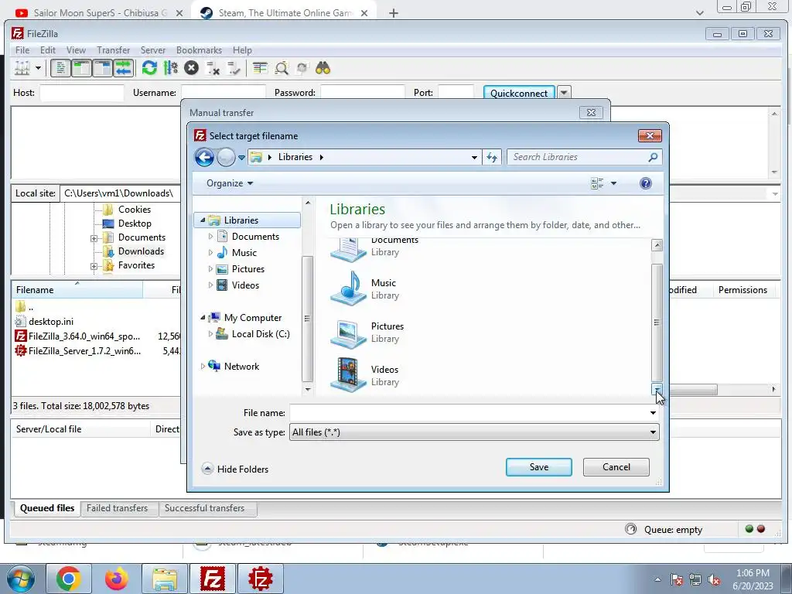Open the Server menu

153,50
